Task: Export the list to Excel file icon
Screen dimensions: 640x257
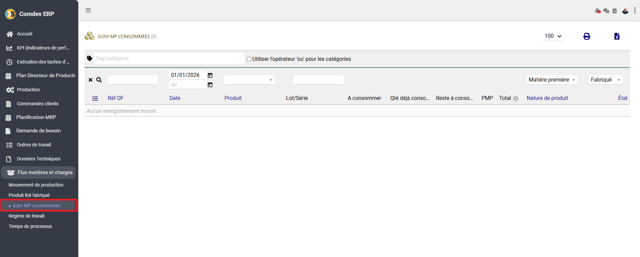Action: click(x=617, y=36)
